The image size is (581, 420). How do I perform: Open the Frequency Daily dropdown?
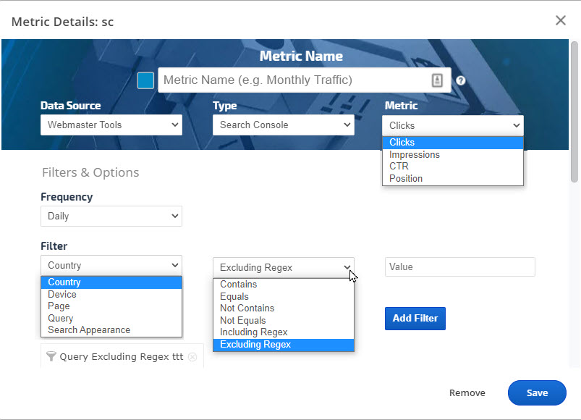111,216
